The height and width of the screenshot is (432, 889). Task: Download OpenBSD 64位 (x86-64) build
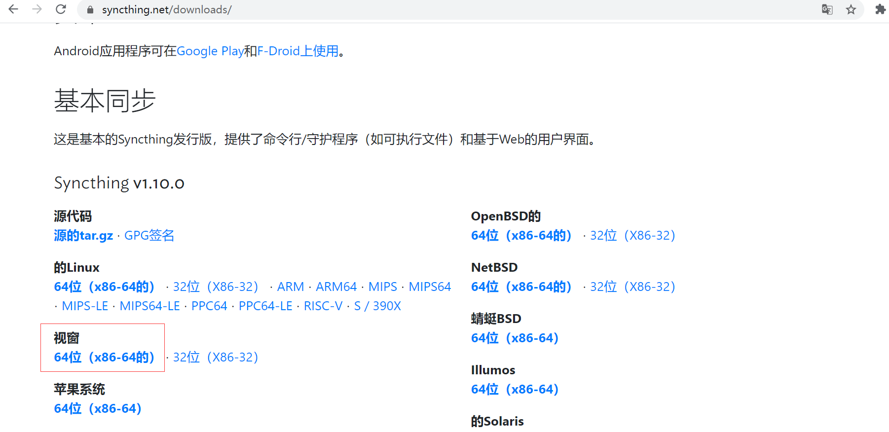[521, 235]
